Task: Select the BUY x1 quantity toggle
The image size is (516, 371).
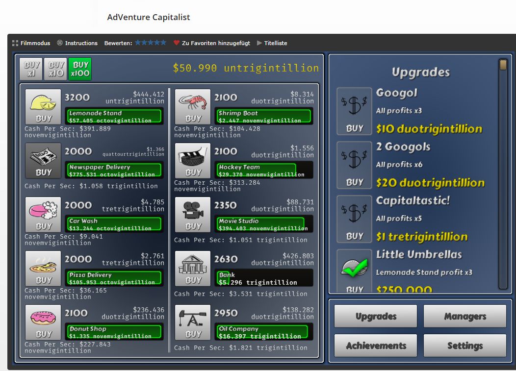Action: (x=31, y=69)
